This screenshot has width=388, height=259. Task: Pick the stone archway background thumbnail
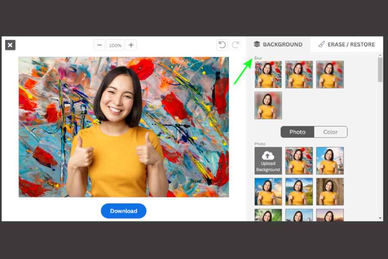[330, 192]
